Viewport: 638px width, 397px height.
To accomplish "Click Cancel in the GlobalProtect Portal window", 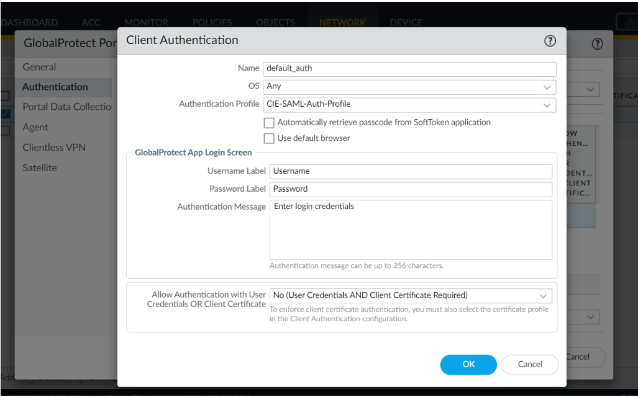I will pyautogui.click(x=577, y=357).
